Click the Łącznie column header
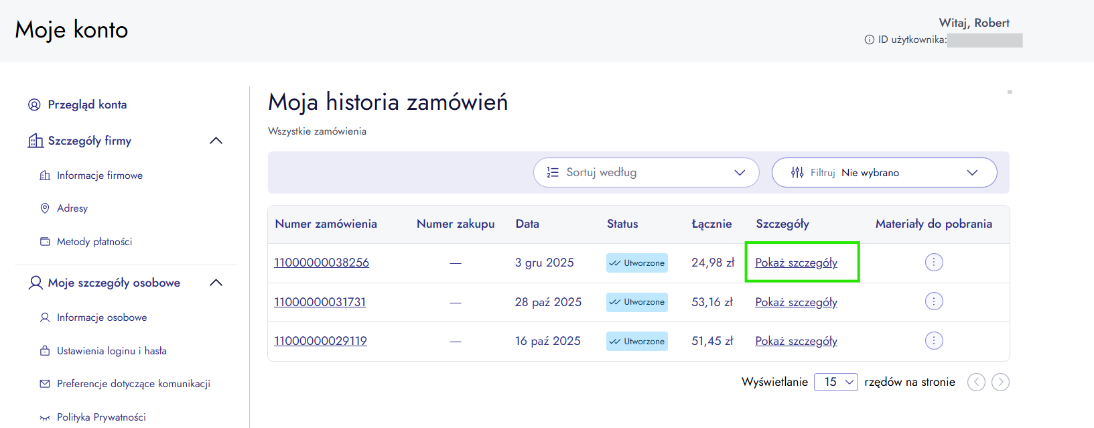The width and height of the screenshot is (1094, 428). (x=711, y=224)
